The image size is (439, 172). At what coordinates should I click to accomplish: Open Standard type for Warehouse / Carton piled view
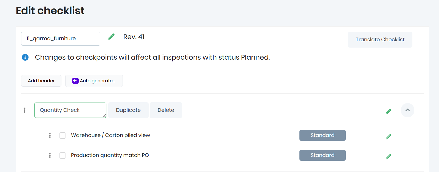pos(322,135)
